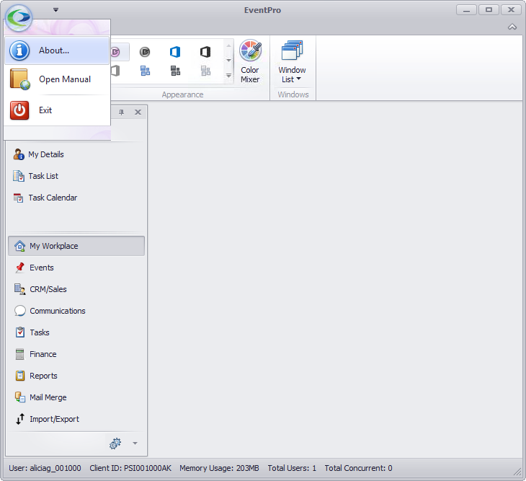Open the Reports group
This screenshot has width=526, height=481.
coord(76,376)
